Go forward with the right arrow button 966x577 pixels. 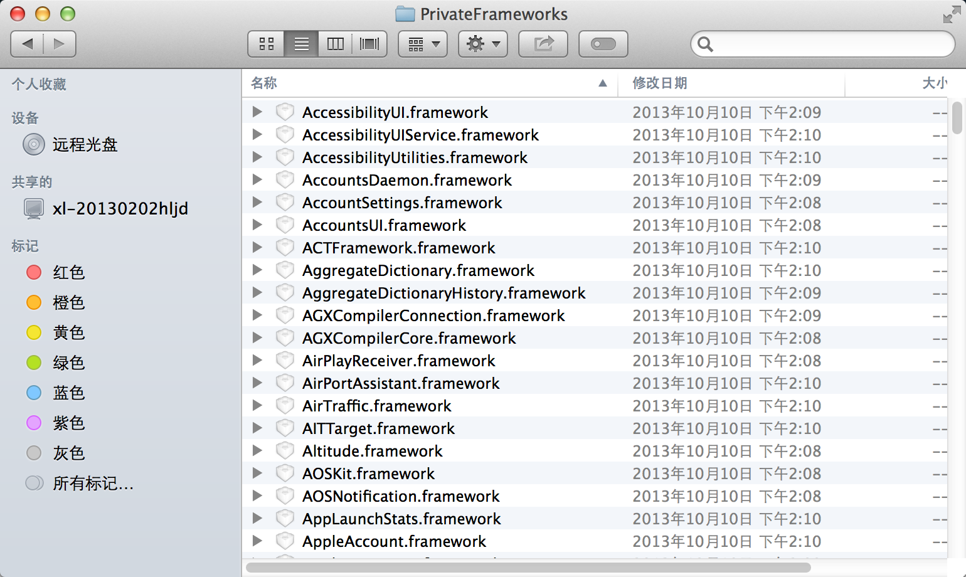click(x=60, y=44)
